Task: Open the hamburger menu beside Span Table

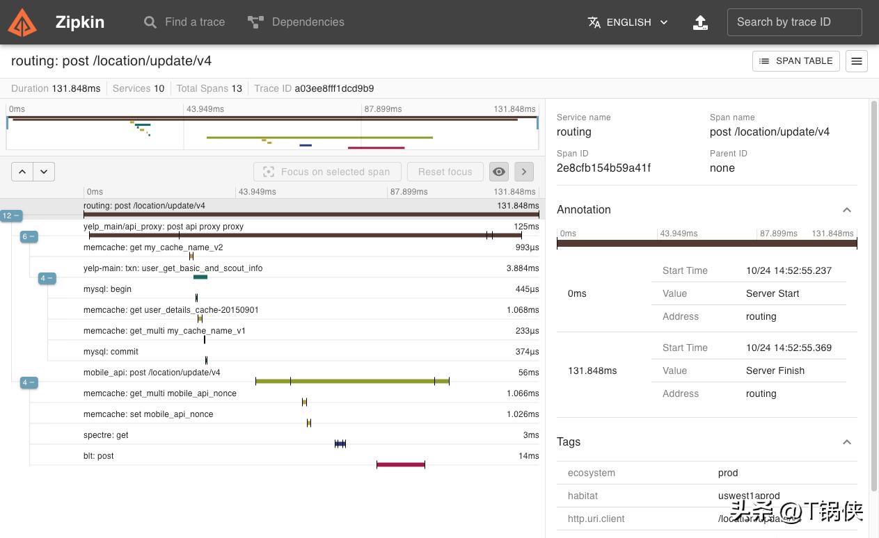Action: [857, 61]
